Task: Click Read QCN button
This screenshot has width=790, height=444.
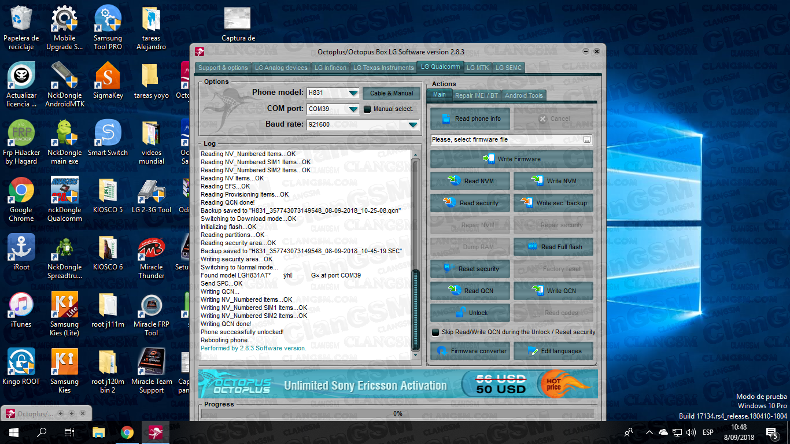Action: pyautogui.click(x=470, y=291)
